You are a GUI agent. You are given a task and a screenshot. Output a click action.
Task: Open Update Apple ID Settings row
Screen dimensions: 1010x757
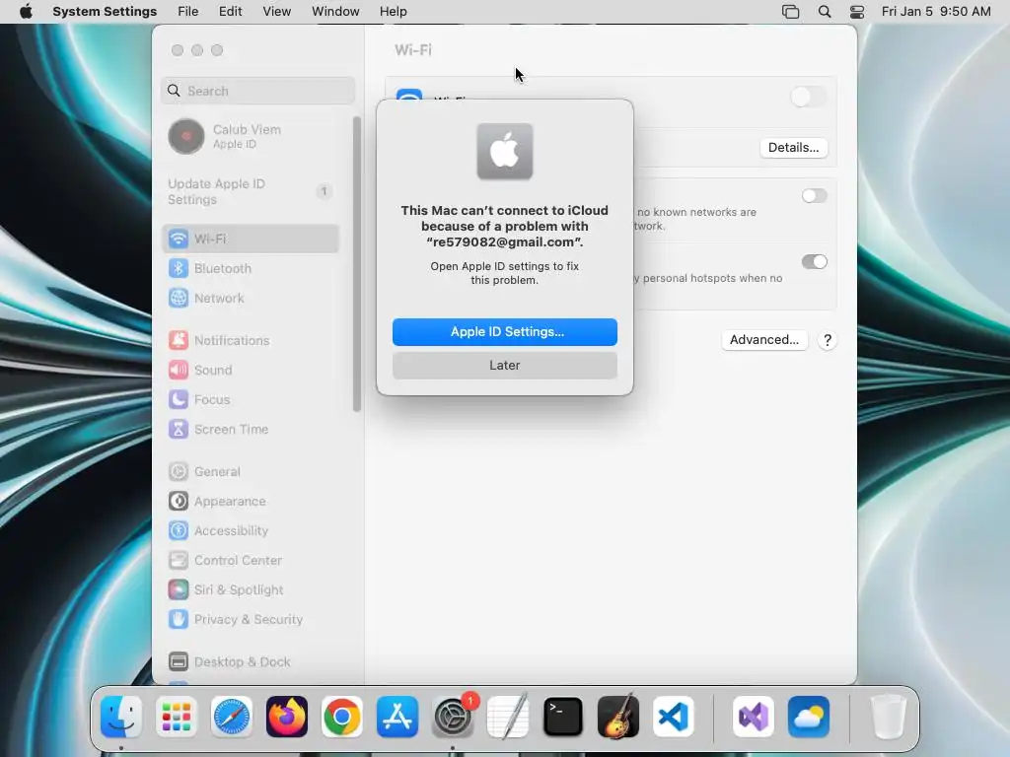coord(252,192)
